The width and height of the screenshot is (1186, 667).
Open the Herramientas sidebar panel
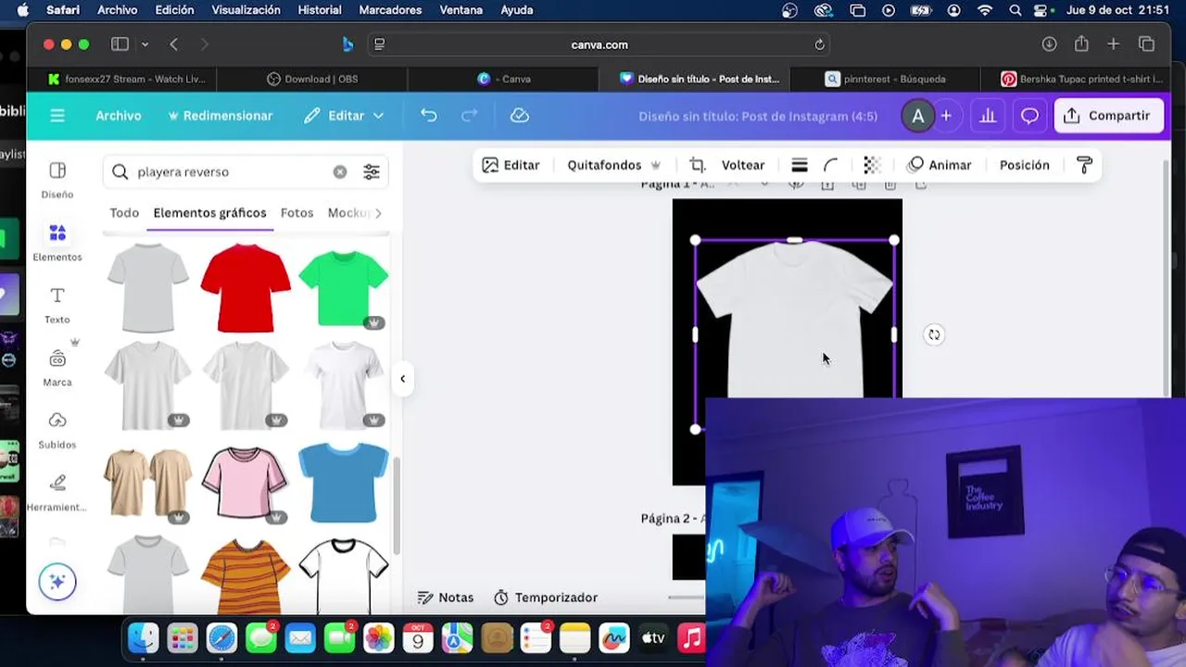coord(57,492)
